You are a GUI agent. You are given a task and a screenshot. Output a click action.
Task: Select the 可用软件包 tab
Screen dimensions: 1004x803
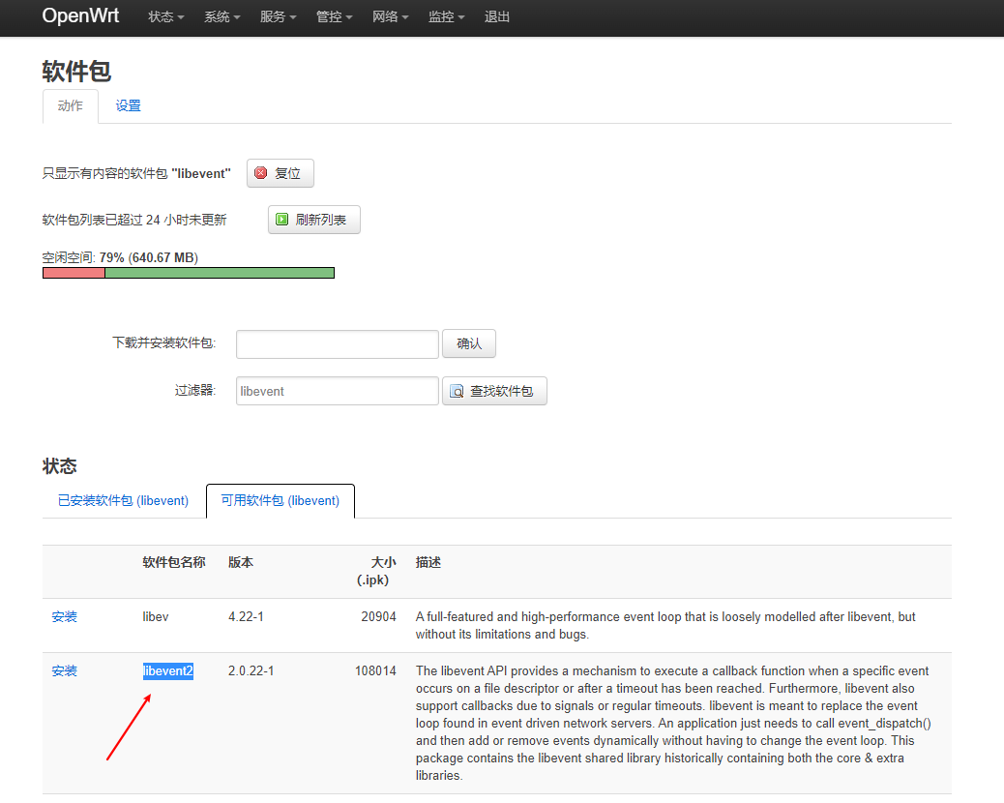click(x=280, y=500)
